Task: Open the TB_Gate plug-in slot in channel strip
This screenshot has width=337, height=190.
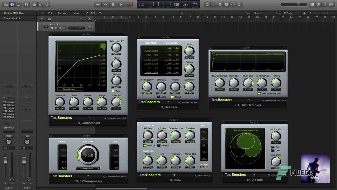Action: pos(9,111)
